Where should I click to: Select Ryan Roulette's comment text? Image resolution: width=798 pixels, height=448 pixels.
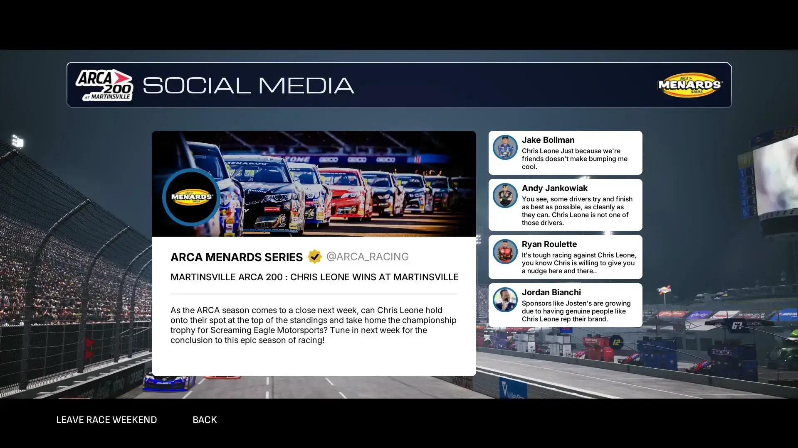click(578, 263)
